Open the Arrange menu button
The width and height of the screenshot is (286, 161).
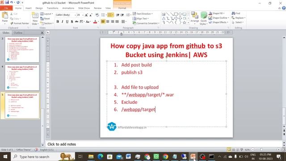(x=195, y=18)
